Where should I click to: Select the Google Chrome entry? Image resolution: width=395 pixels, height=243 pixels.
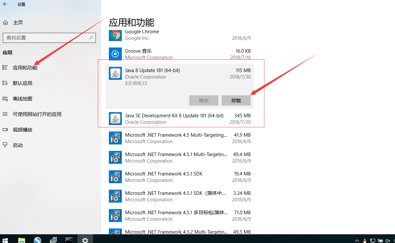[180, 35]
